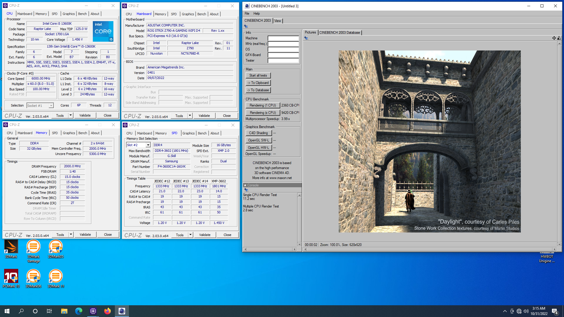Viewport: 564px width, 317px height.
Task: Run the OpenGL SW-L benchmark
Action: [258, 140]
